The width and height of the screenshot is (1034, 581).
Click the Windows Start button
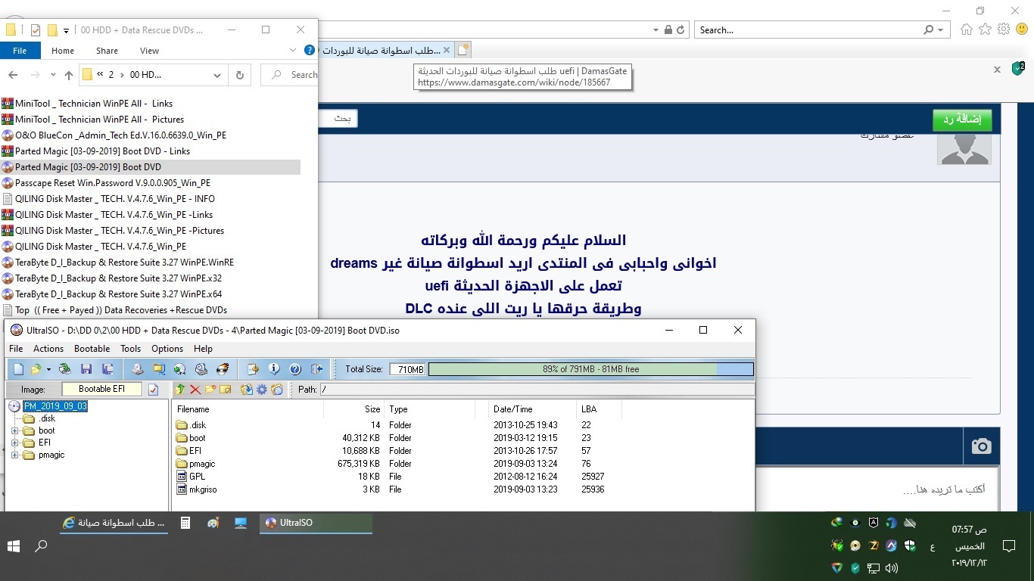tap(14, 545)
